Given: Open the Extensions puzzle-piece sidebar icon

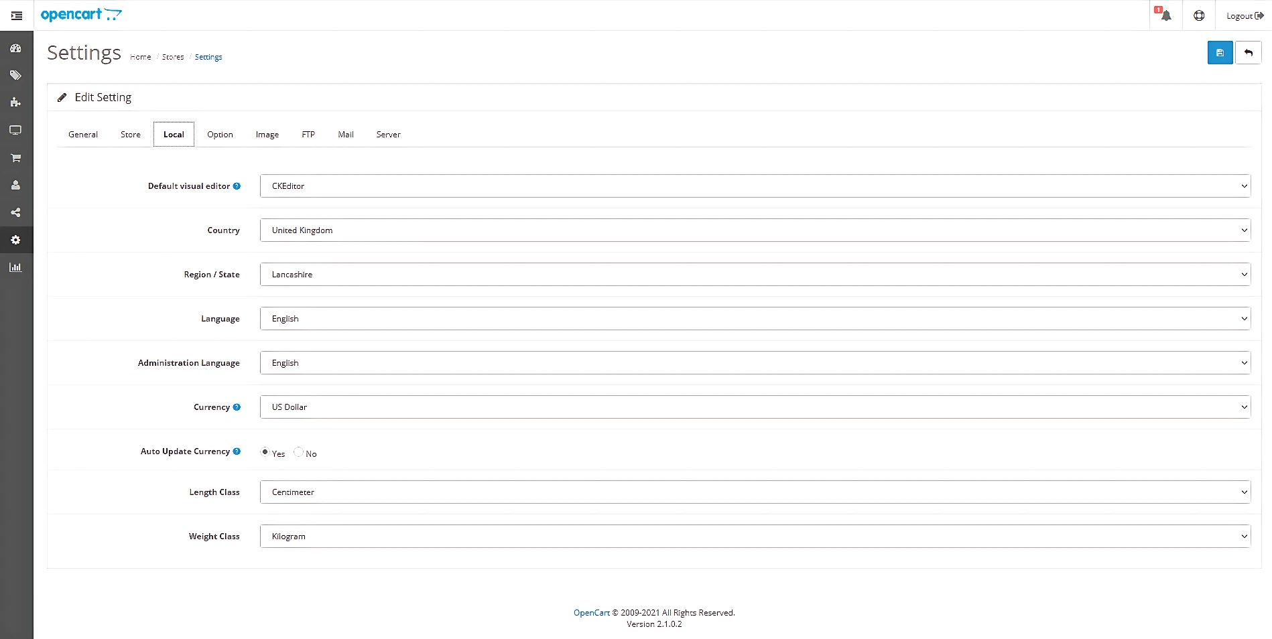Looking at the screenshot, I should pos(15,102).
